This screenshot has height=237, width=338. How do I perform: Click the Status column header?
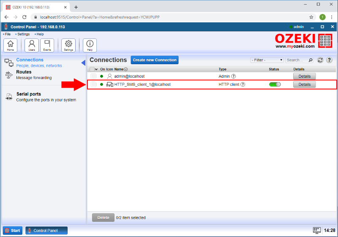[274, 69]
